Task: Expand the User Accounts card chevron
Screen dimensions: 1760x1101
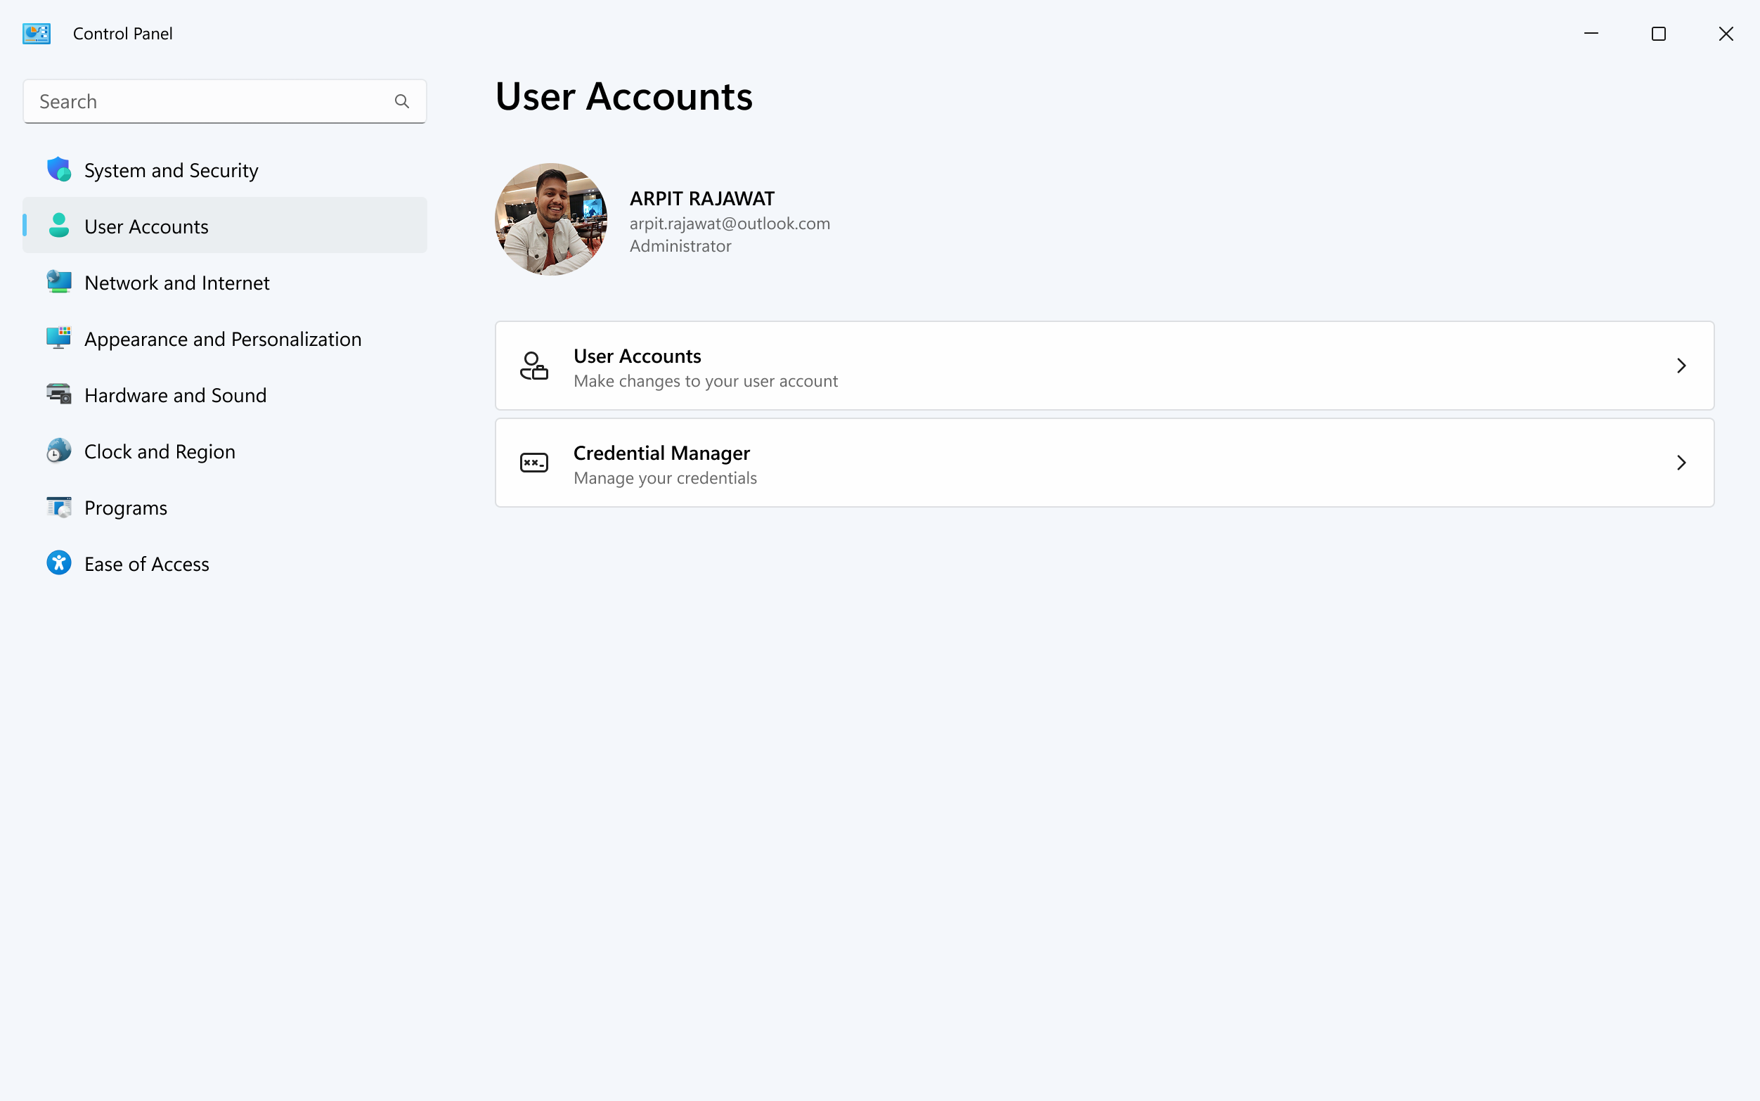Action: coord(1681,366)
